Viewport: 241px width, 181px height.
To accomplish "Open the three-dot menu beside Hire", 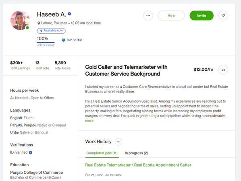I will pyautogui.click(x=148, y=15).
